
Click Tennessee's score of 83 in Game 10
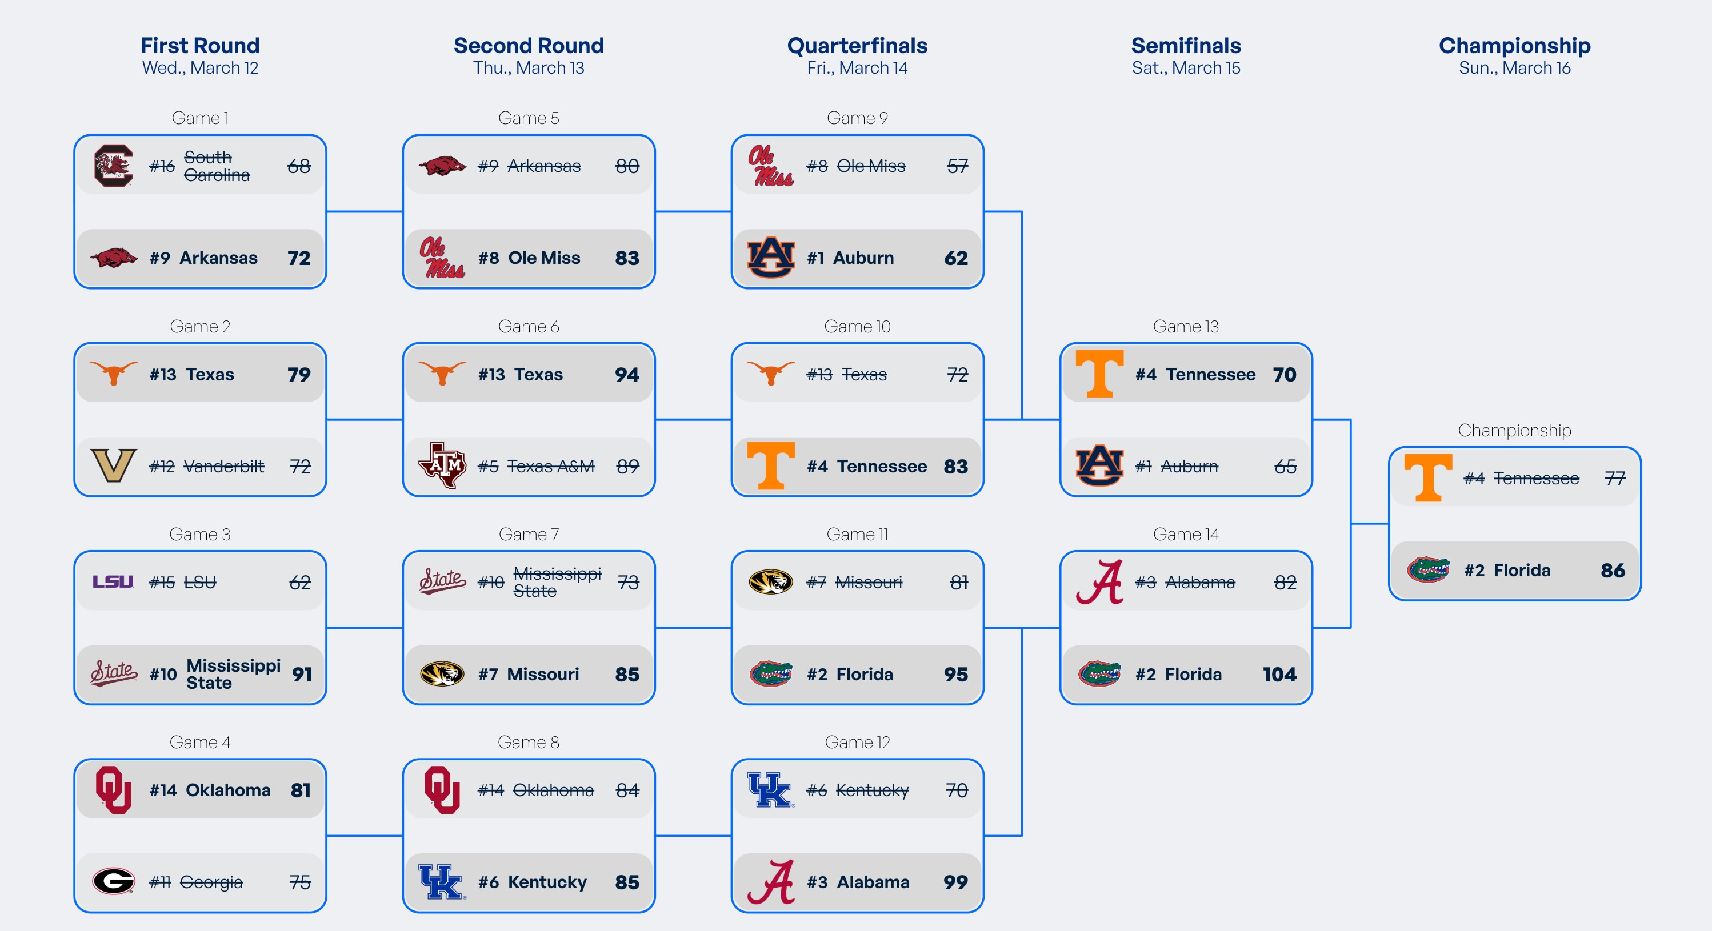pos(955,467)
